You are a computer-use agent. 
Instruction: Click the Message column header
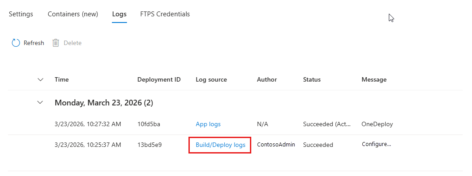pos(374,79)
